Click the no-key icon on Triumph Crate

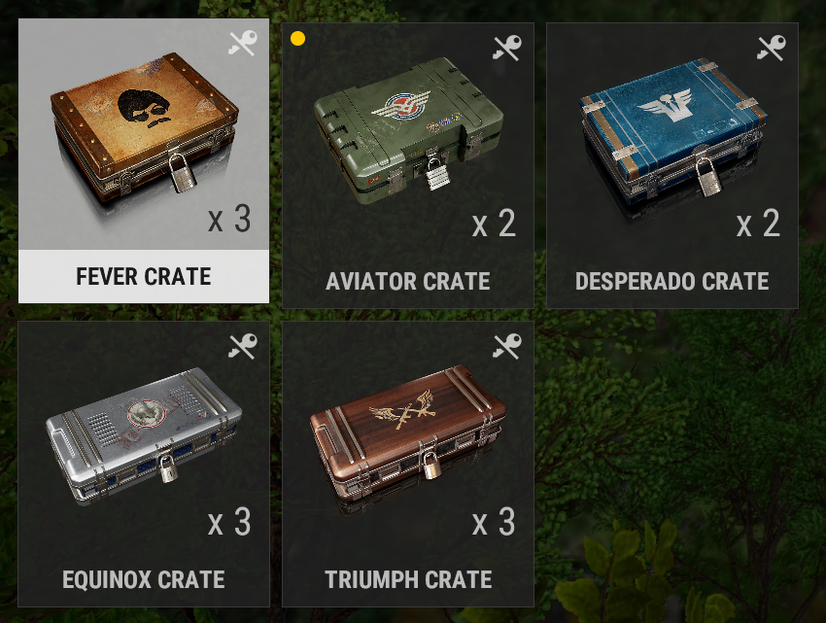click(x=506, y=346)
